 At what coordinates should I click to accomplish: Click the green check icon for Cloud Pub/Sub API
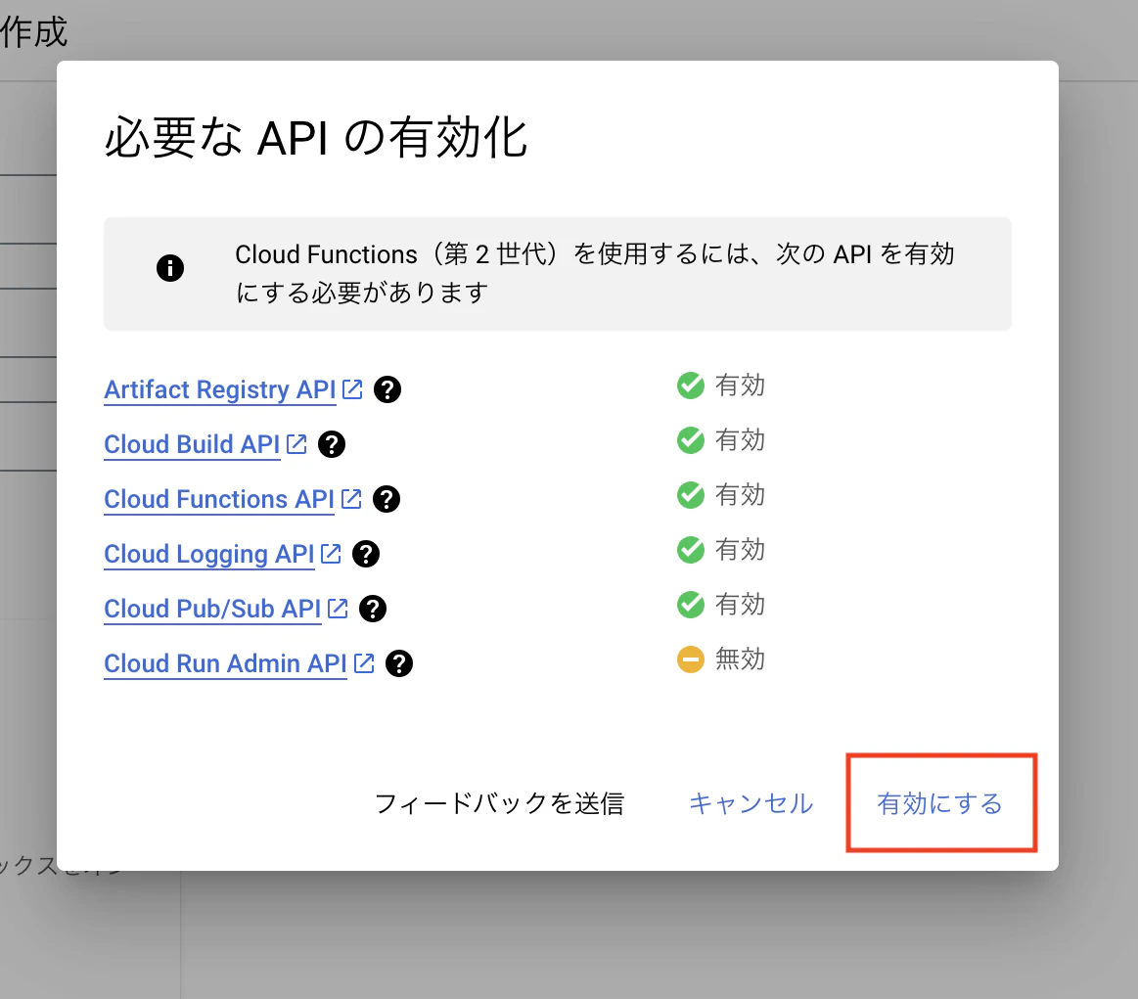pos(691,605)
